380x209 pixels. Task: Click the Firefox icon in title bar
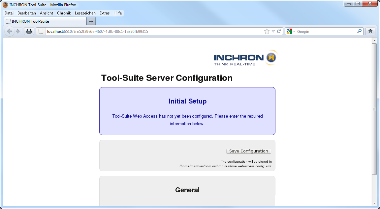(x=5, y=5)
